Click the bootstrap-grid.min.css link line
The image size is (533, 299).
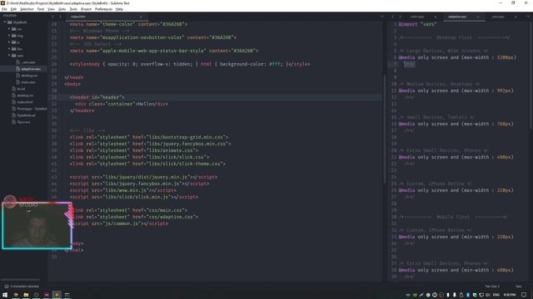tap(149, 137)
